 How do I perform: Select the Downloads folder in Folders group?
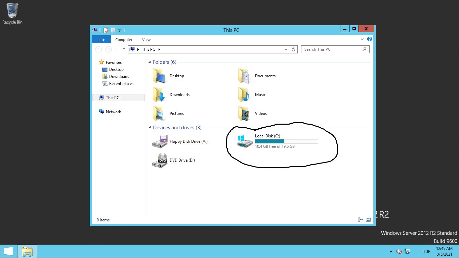click(171, 95)
